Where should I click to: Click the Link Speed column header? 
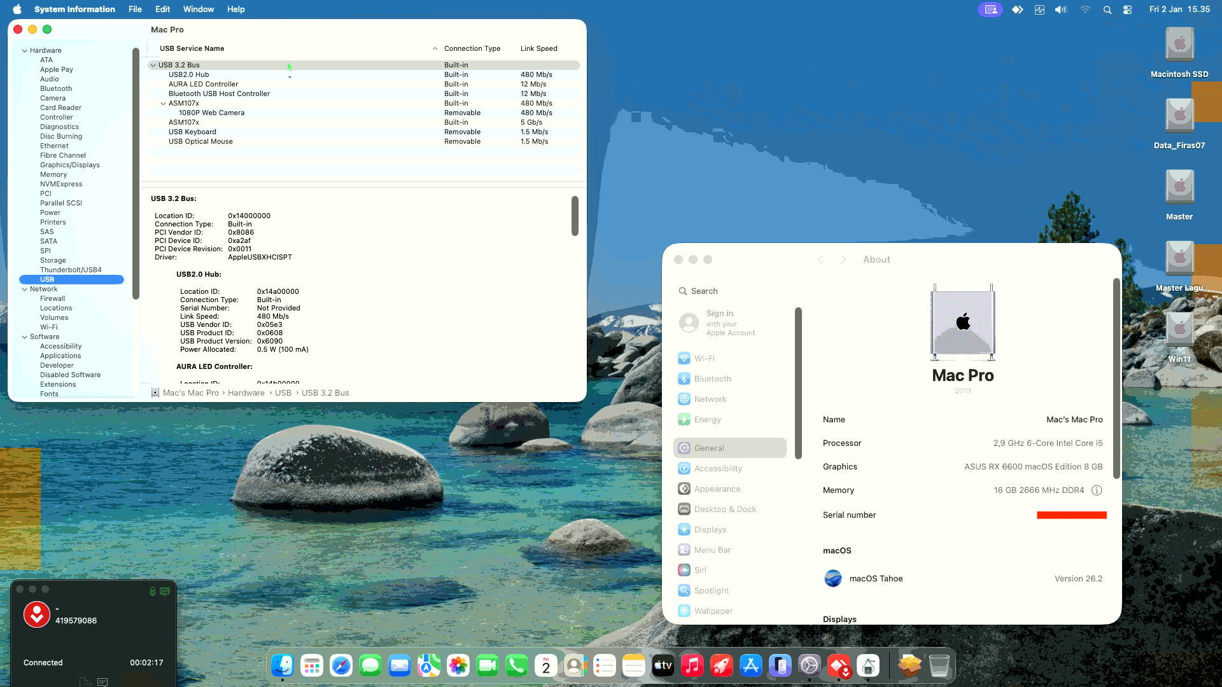coord(538,48)
